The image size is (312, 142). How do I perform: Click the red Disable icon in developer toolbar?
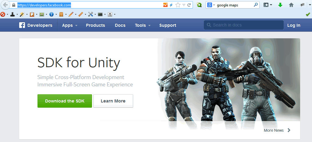[x=3, y=14]
